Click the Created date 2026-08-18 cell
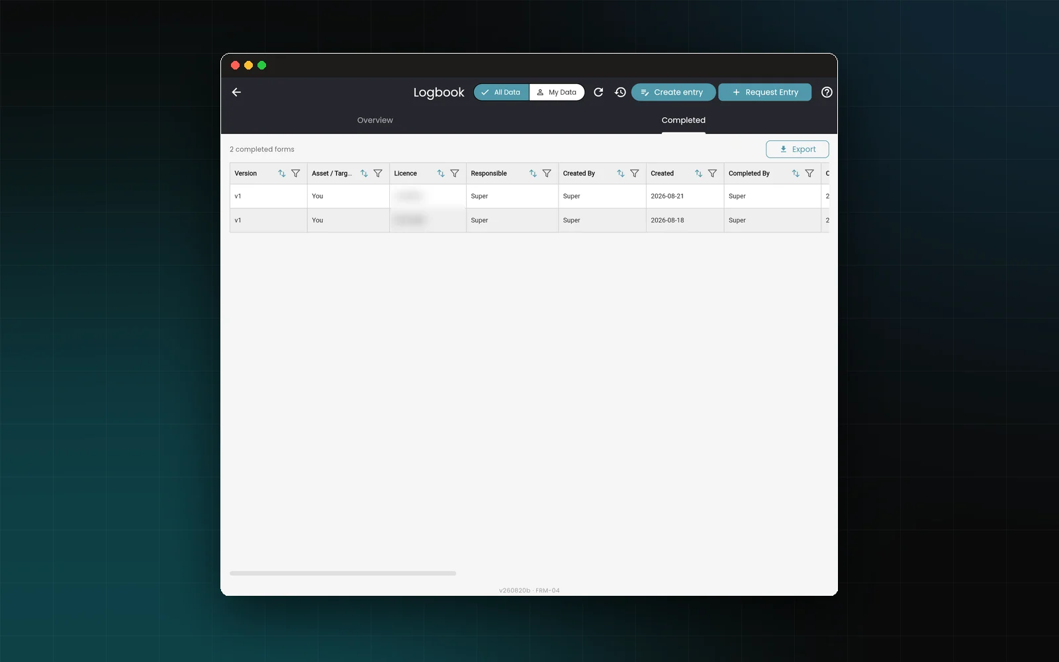Screen dimensions: 1059x662 tap(684, 220)
